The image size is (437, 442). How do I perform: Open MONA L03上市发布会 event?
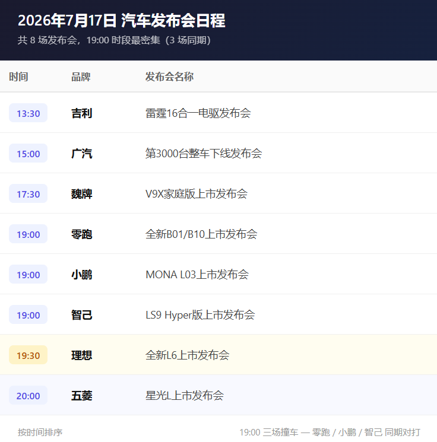pyautogui.click(x=197, y=275)
